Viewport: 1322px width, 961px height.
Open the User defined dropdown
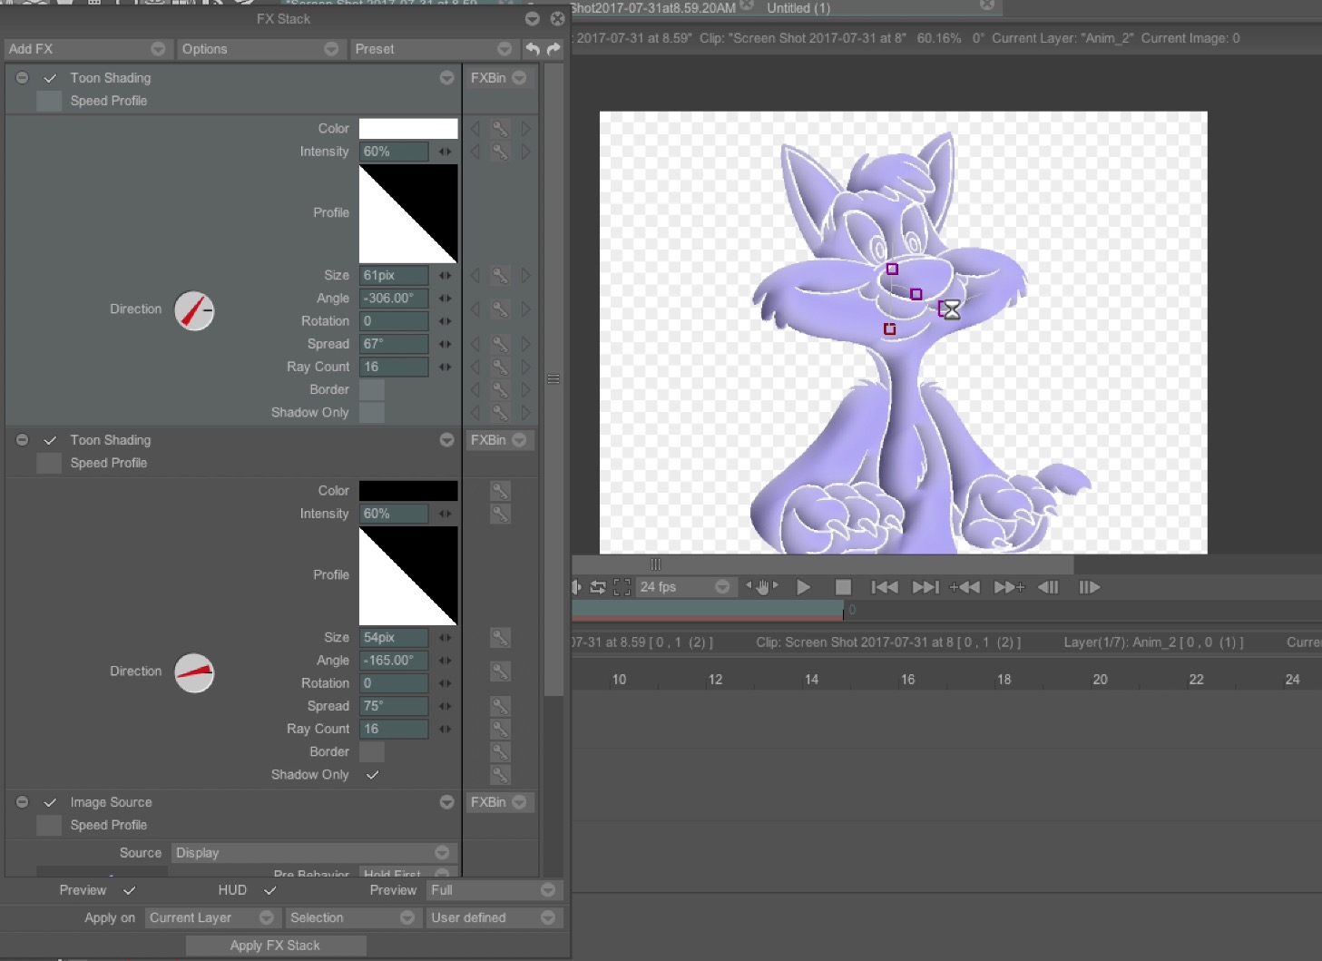(x=494, y=918)
